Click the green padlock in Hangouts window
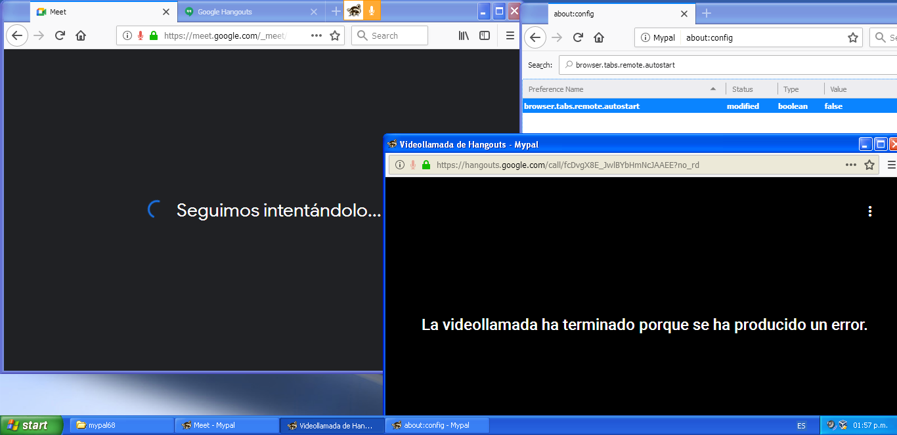This screenshot has height=435, width=897. tap(426, 165)
